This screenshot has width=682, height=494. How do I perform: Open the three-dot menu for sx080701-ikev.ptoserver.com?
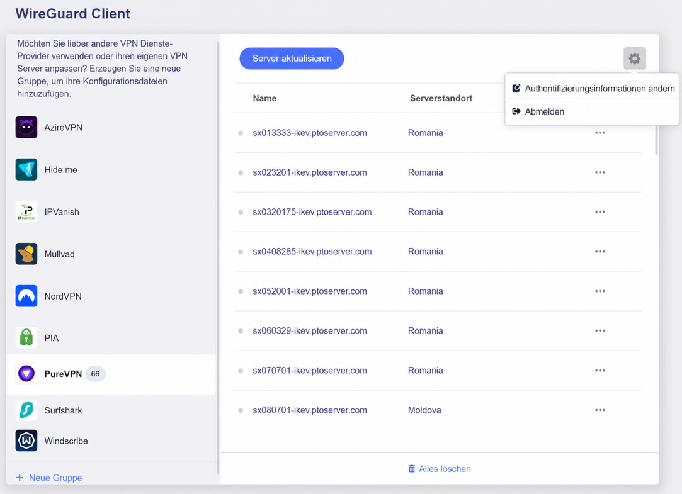[x=600, y=410]
